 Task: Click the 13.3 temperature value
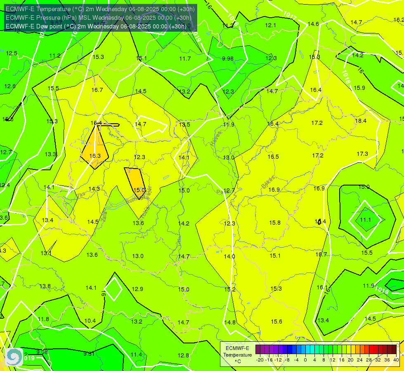pos(50,154)
